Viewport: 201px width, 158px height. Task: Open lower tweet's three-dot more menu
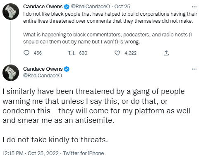[194, 69]
